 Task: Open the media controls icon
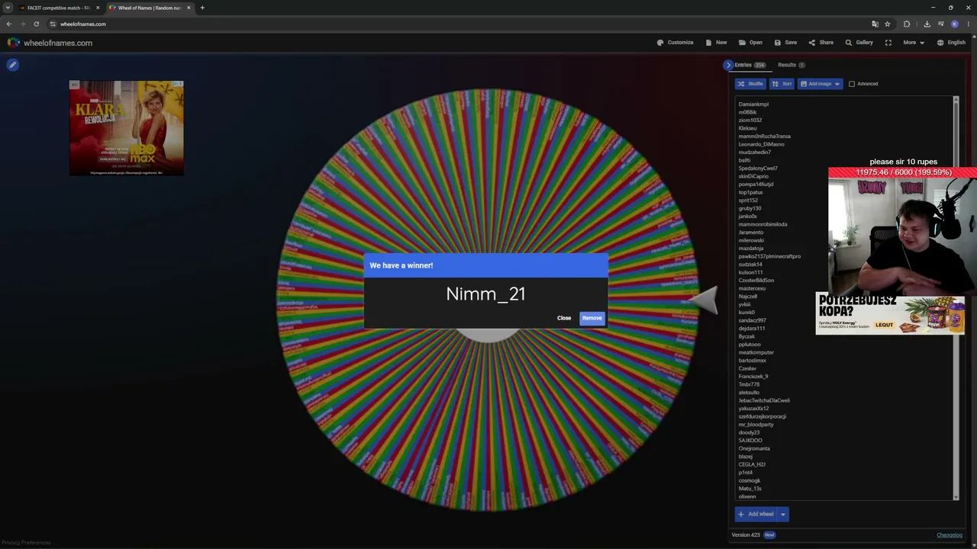(x=940, y=24)
